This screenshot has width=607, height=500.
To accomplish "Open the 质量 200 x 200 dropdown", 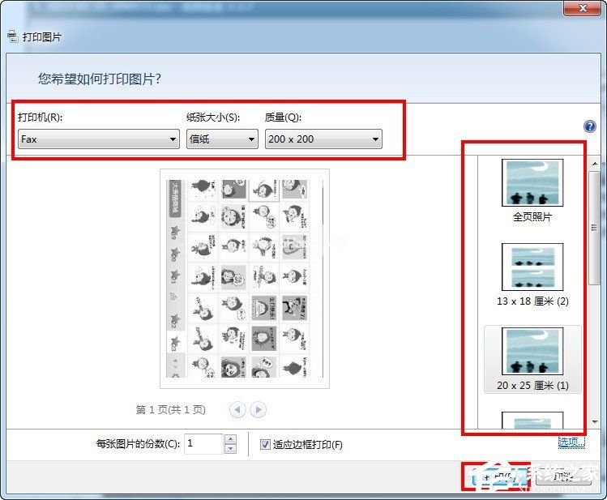I will [323, 139].
